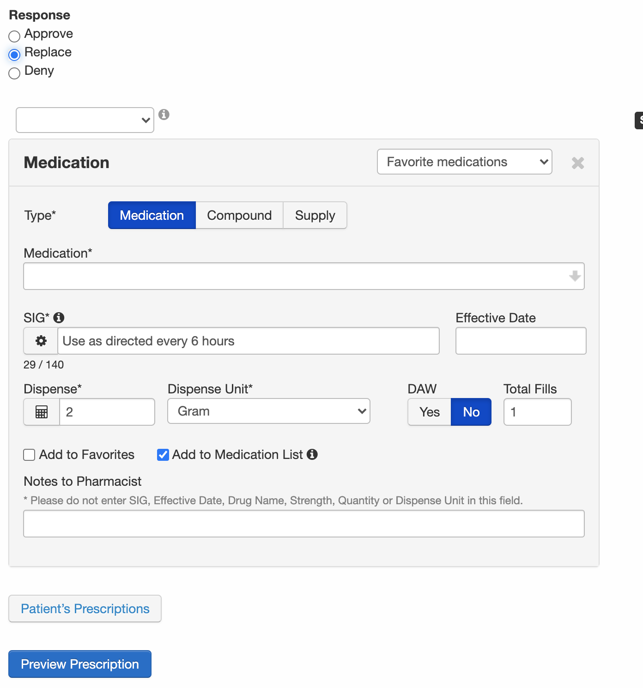Click the 'Notes to Pharmacist' label

[83, 481]
